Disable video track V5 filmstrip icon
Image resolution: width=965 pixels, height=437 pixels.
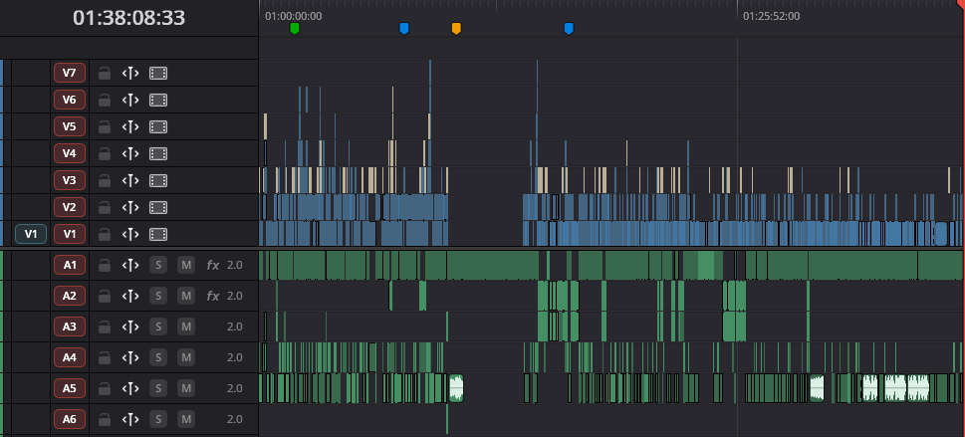tap(158, 126)
